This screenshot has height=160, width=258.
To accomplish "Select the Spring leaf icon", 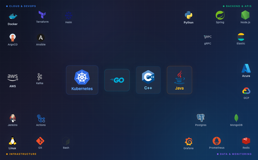I will [220, 15].
